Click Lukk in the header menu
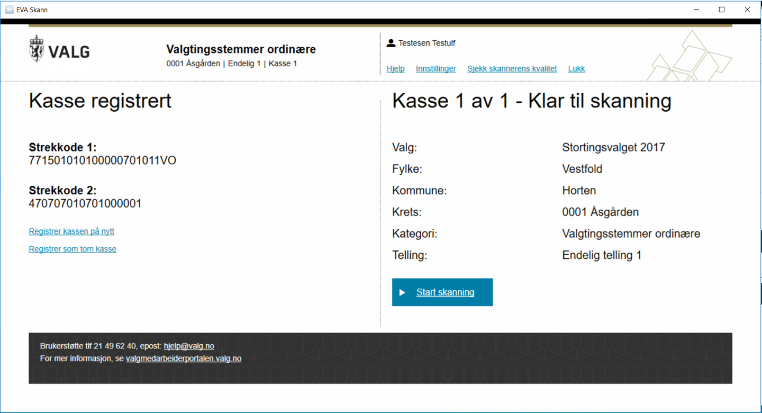762x413 pixels. [576, 69]
